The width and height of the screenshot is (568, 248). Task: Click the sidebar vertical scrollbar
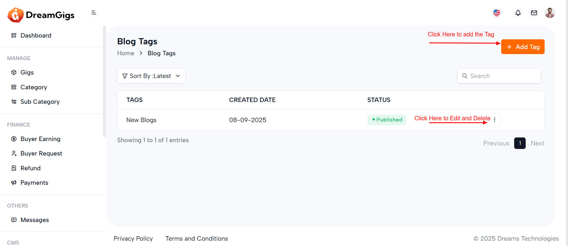tap(104, 81)
